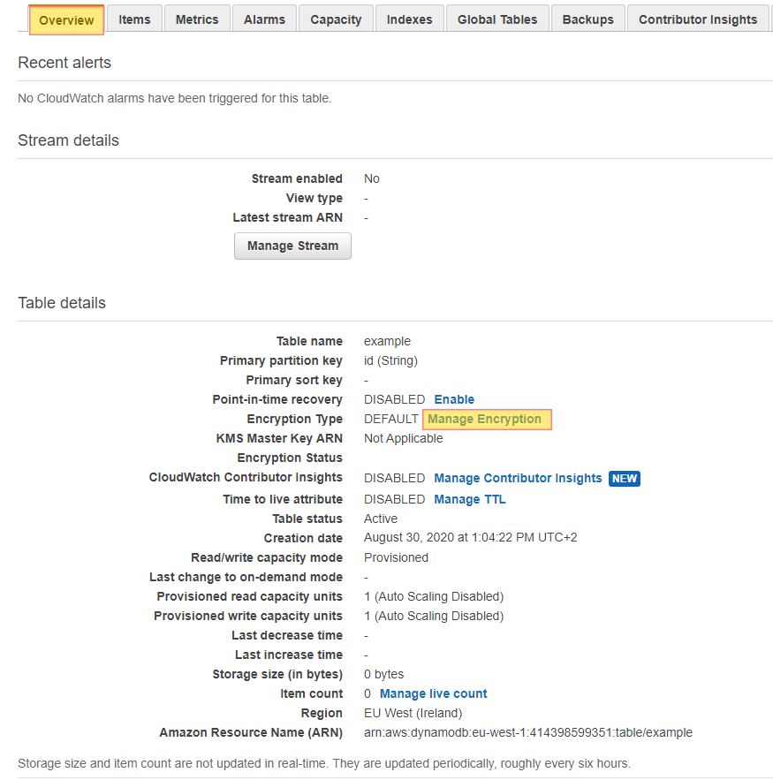Switch to the Items tab
The height and width of the screenshot is (780, 773).
point(134,19)
